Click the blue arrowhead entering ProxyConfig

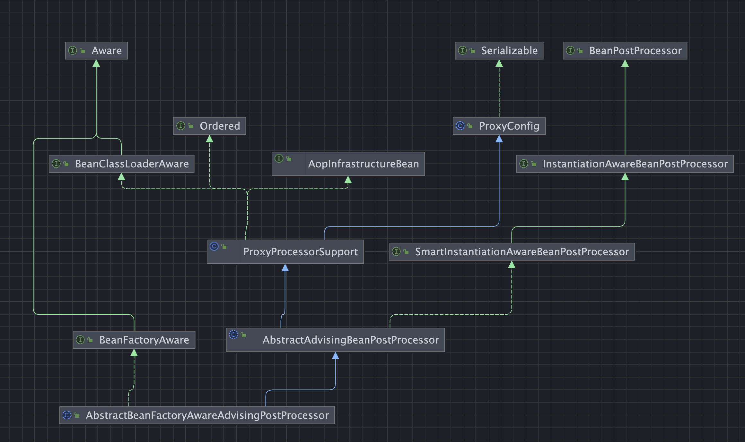499,139
